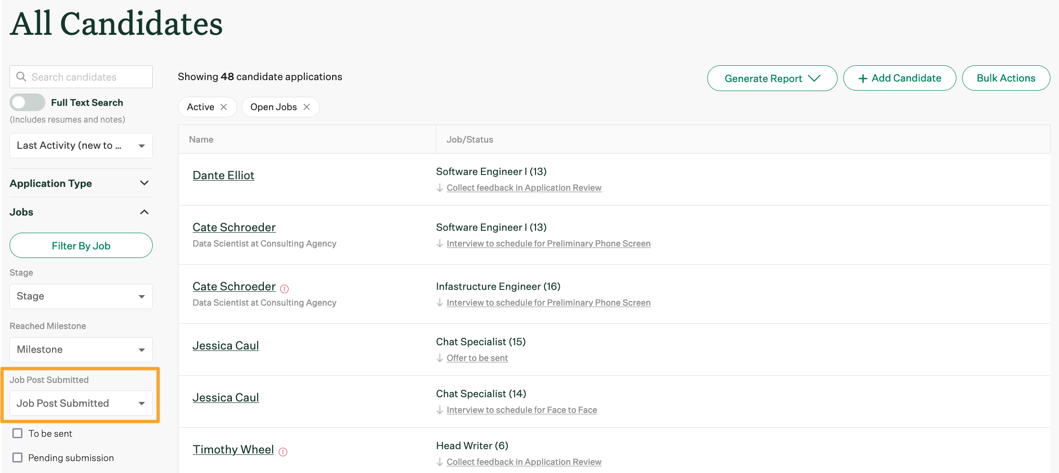1059x473 pixels.
Task: Open the Milestone dropdown
Action: pos(81,350)
